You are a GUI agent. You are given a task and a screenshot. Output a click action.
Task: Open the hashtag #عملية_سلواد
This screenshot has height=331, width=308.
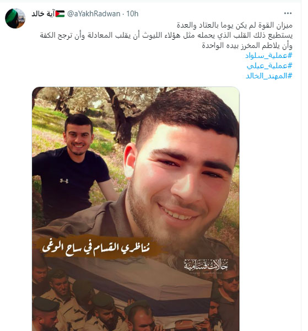point(268,56)
